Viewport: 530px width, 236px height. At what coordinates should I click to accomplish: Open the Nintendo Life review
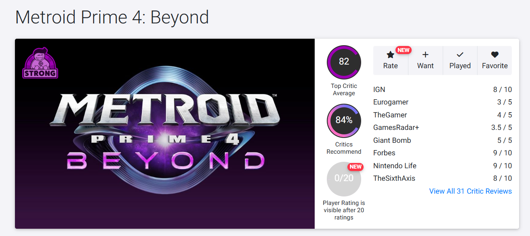[394, 166]
